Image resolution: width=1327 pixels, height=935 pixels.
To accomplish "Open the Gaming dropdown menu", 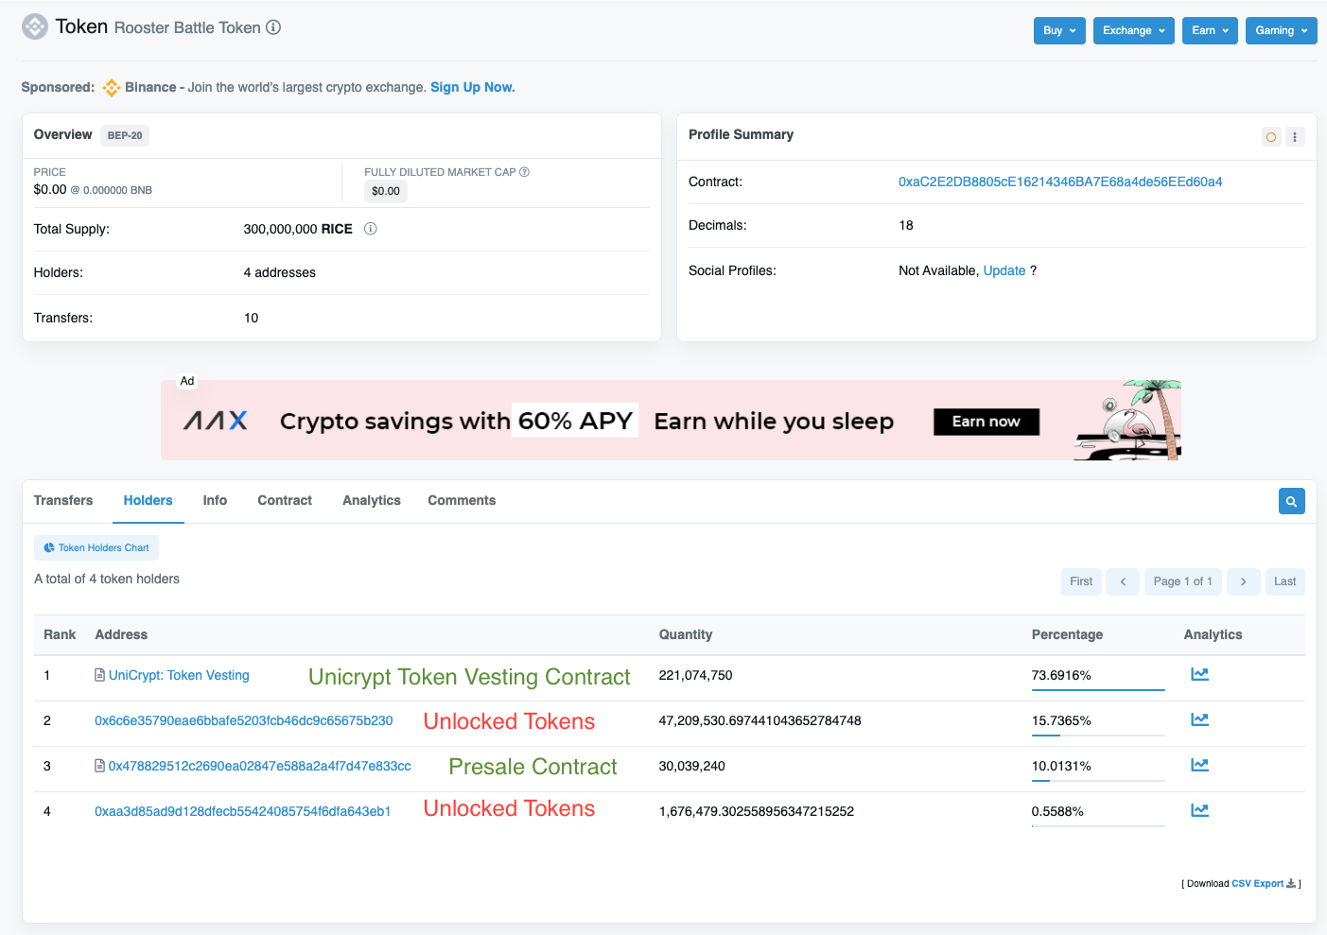I will [1281, 30].
